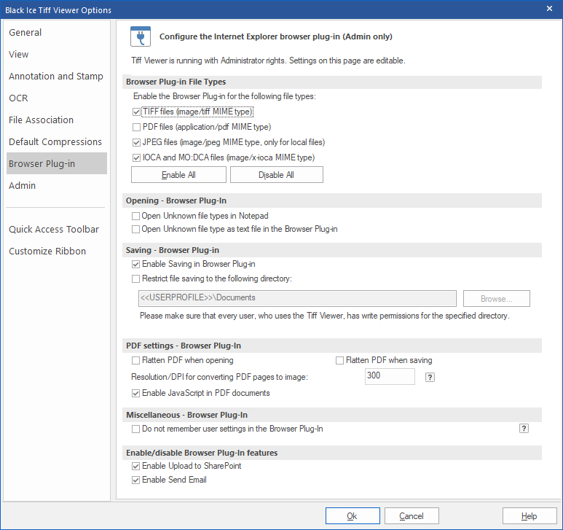The height and width of the screenshot is (530, 563).
Task: Check Restrict file saving to directory
Action: (x=136, y=278)
